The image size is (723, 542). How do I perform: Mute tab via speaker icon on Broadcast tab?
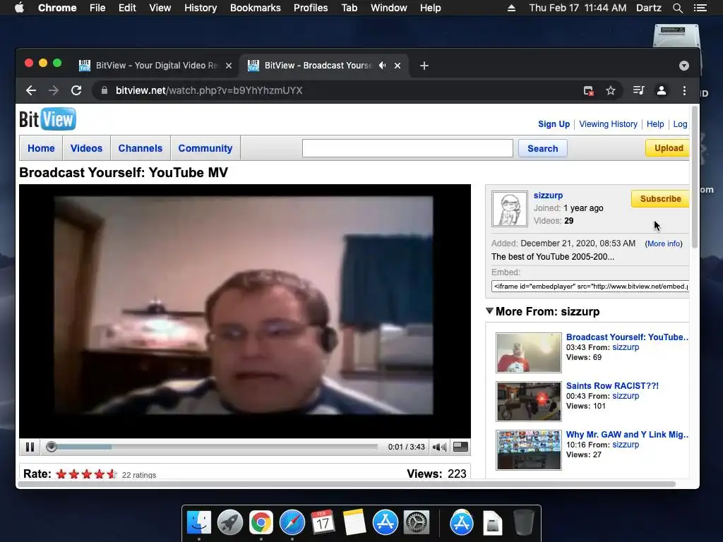click(382, 66)
